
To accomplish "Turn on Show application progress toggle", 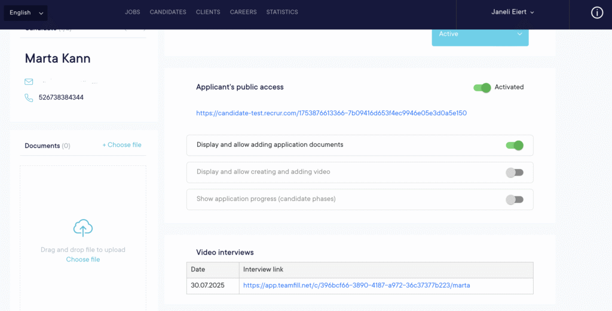I will pyautogui.click(x=514, y=199).
